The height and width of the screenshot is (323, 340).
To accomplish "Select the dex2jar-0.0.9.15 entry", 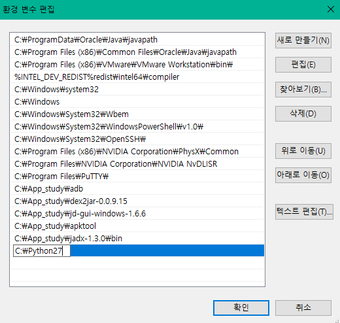I will point(137,201).
